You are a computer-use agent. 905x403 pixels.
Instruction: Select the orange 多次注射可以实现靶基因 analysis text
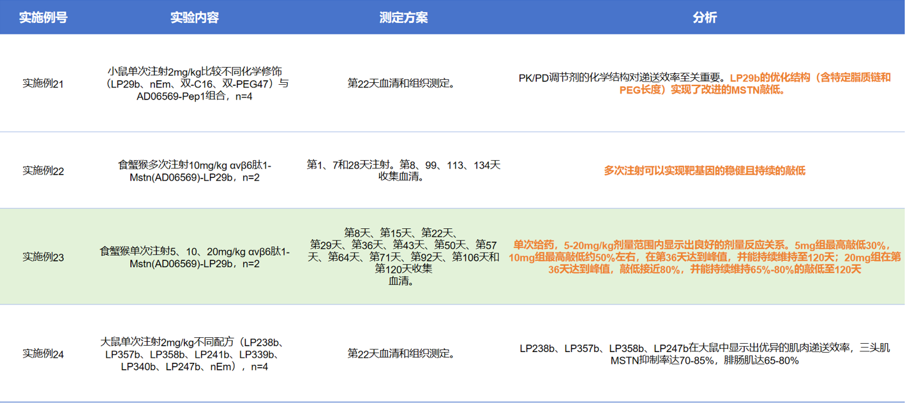click(705, 171)
